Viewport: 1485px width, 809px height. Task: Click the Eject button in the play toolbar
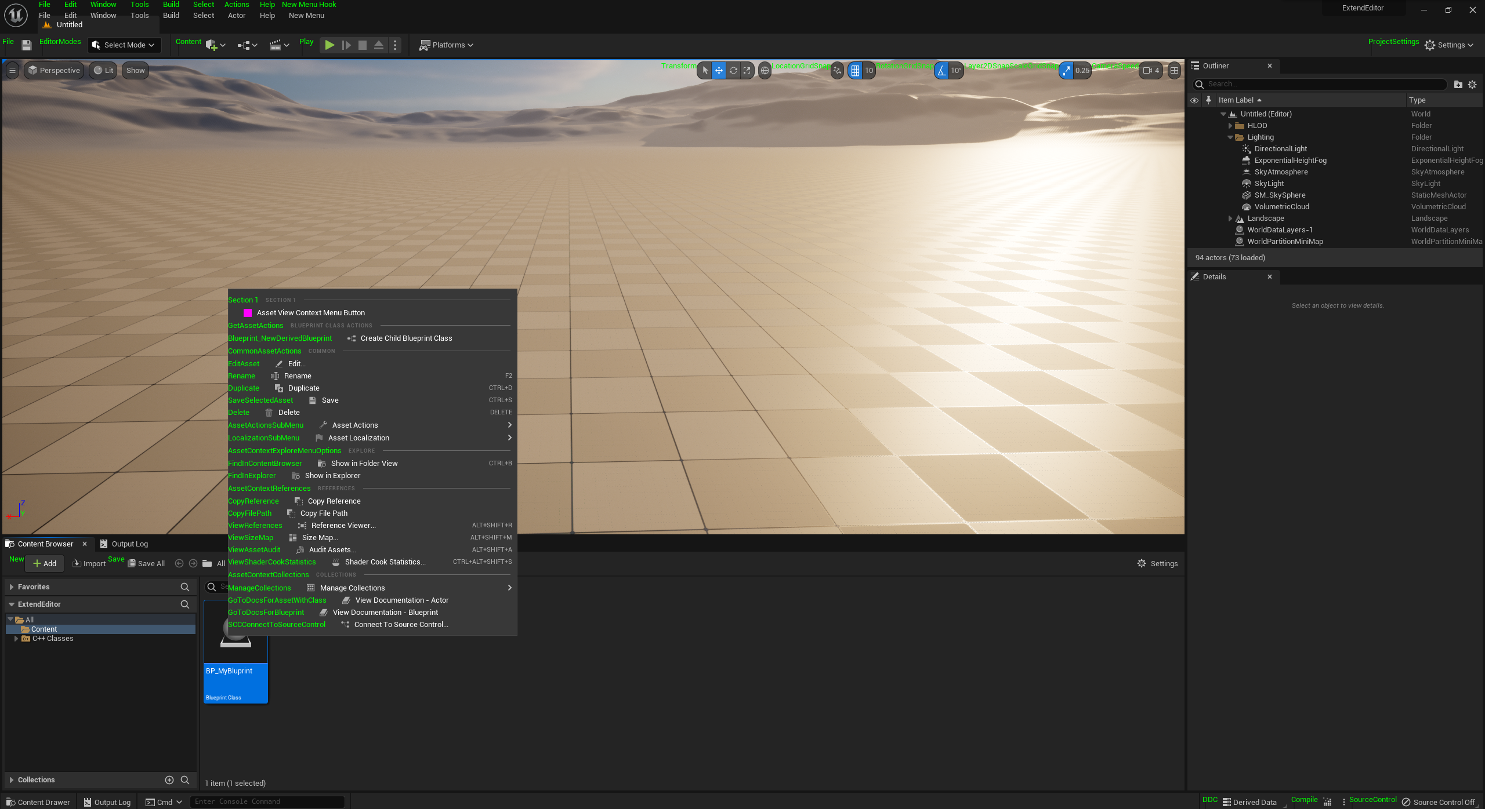(x=379, y=45)
